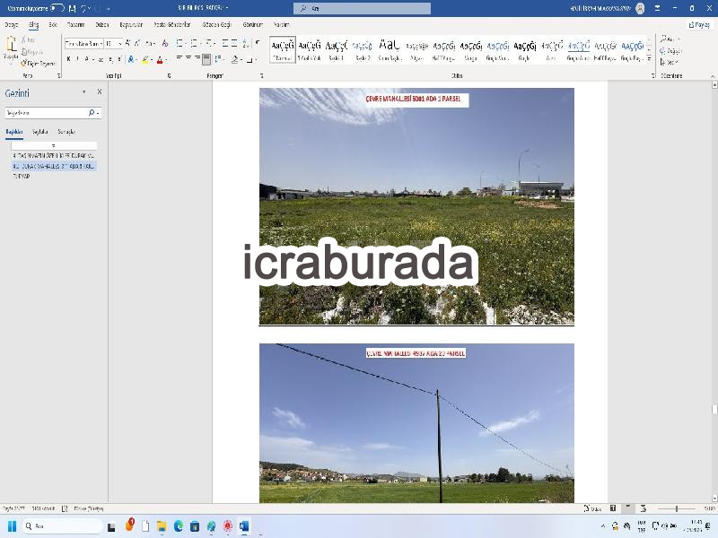Screen dimensions: 718x538
Task: Click the text highlight color marker icon
Action: (x=145, y=59)
